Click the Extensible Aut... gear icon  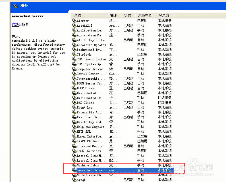tap(74, 112)
